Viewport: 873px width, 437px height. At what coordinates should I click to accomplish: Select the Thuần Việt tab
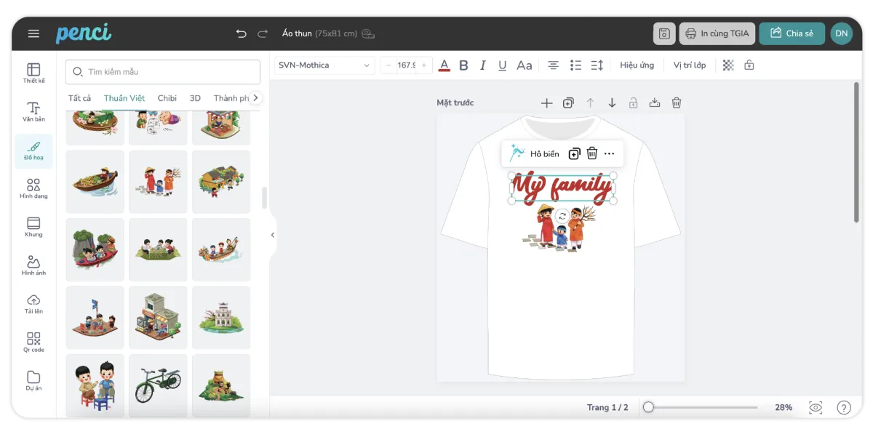click(x=124, y=98)
